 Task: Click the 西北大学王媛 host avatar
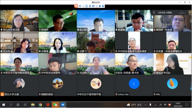click(x=19, y=83)
